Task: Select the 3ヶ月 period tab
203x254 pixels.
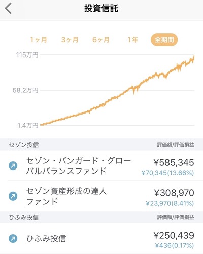Action: click(x=70, y=40)
